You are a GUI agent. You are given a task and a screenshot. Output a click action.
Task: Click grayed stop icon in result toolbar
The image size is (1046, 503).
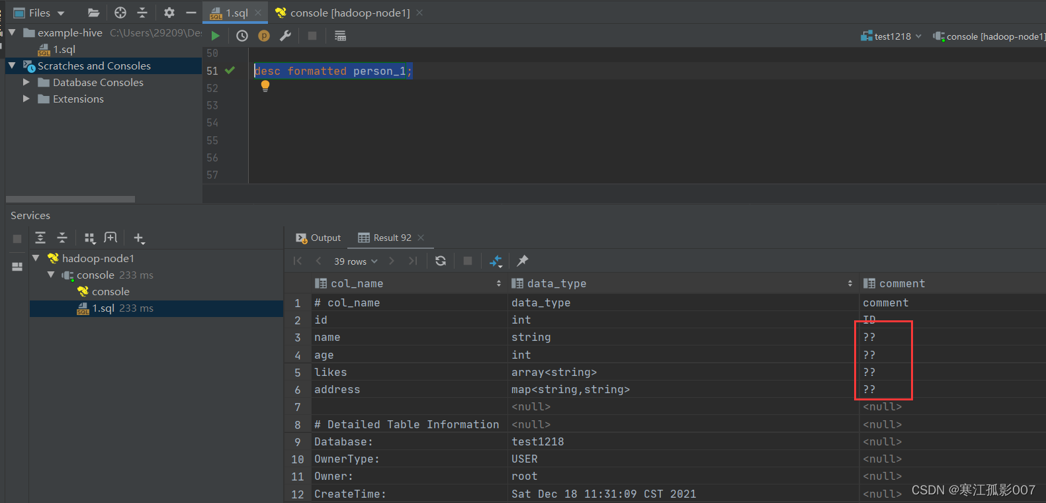[468, 261]
